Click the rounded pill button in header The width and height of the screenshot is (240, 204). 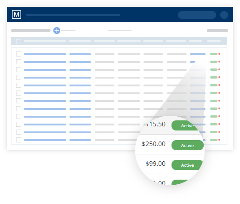tap(197, 15)
